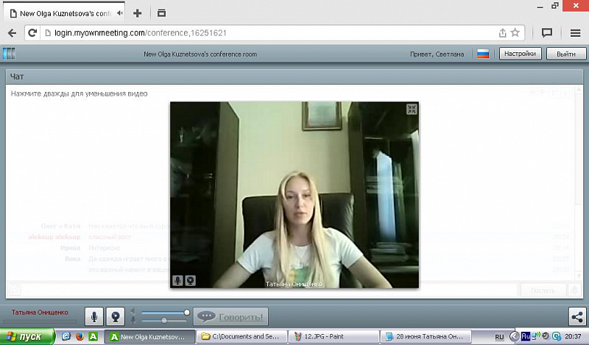This screenshot has width=589, height=345.
Task: Toggle the webcam button in bottom toolbar
Action: tap(116, 316)
